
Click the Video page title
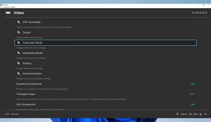click(x=19, y=13)
